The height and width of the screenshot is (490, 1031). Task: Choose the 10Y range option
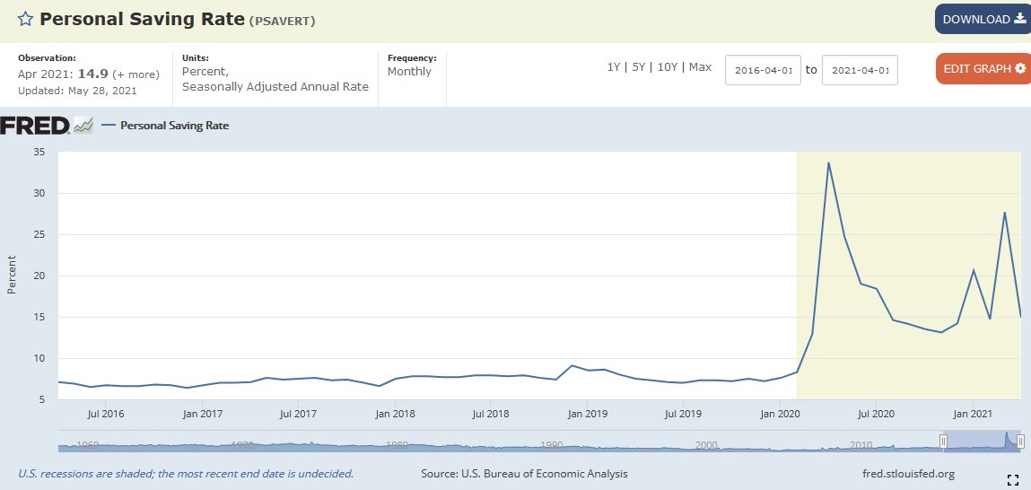click(x=667, y=67)
